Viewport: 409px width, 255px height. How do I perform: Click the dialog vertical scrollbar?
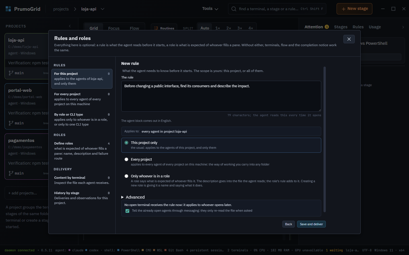pos(325,139)
